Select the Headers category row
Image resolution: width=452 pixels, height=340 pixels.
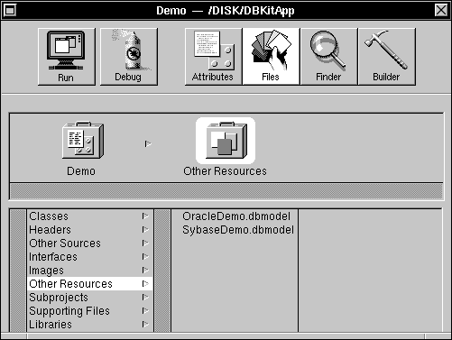pyautogui.click(x=90, y=230)
